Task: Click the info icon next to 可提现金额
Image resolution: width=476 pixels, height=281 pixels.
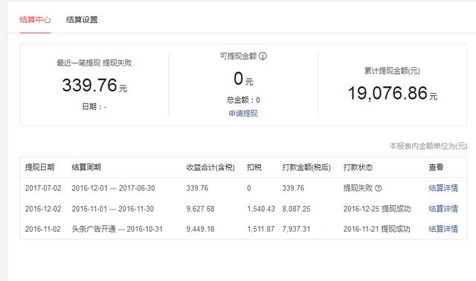Action: 263,56
